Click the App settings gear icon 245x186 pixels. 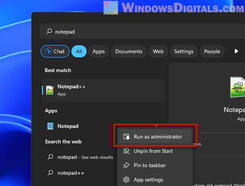tap(126, 180)
